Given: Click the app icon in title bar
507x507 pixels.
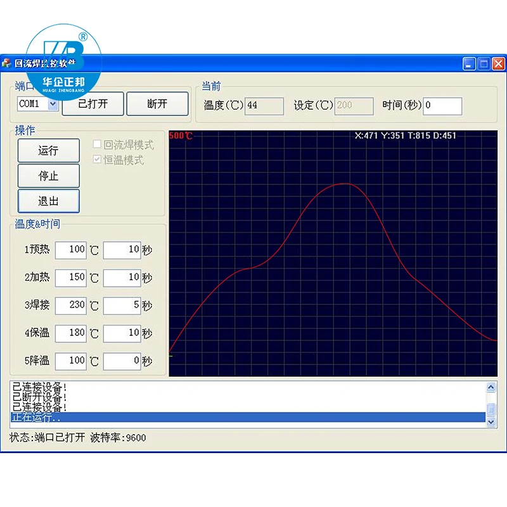Looking at the screenshot, I should point(7,63).
